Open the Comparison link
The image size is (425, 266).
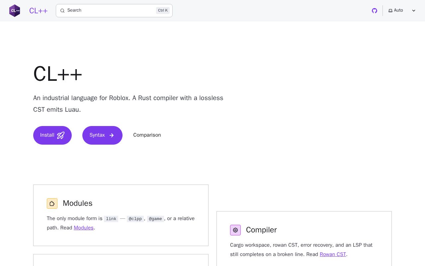coord(147,135)
